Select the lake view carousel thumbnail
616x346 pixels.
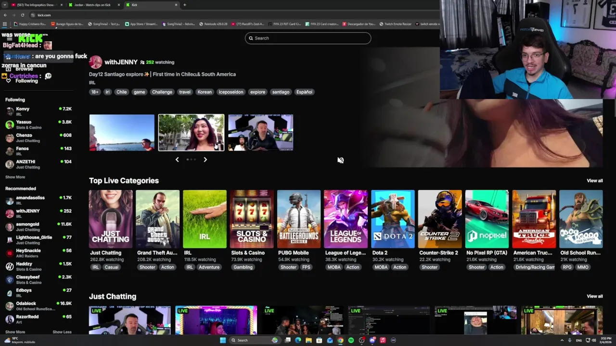122,133
